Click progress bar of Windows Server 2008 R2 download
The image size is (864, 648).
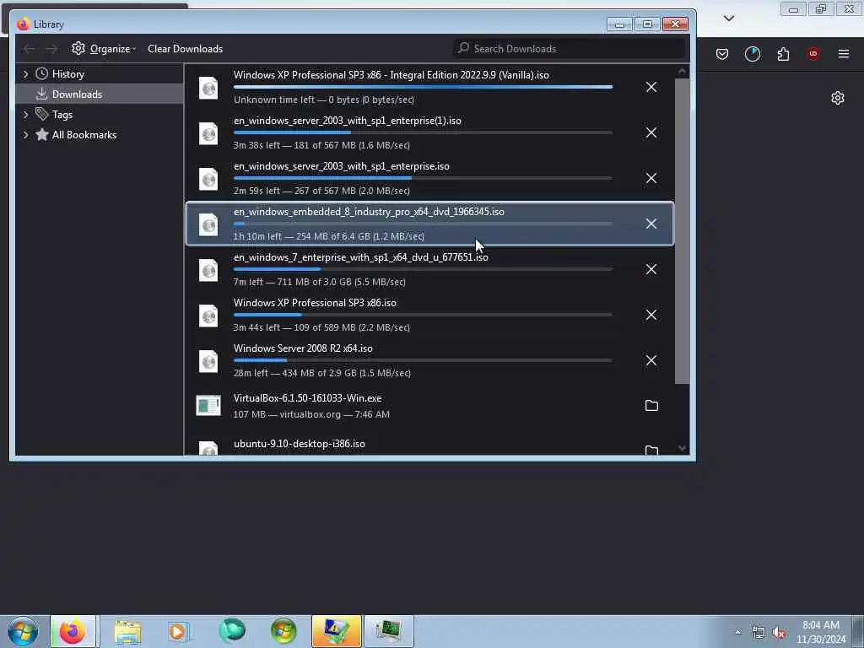click(423, 360)
